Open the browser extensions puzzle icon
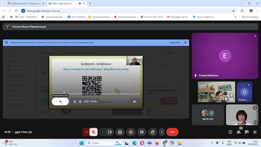Viewport: 261px width, 147px height. click(242, 11)
